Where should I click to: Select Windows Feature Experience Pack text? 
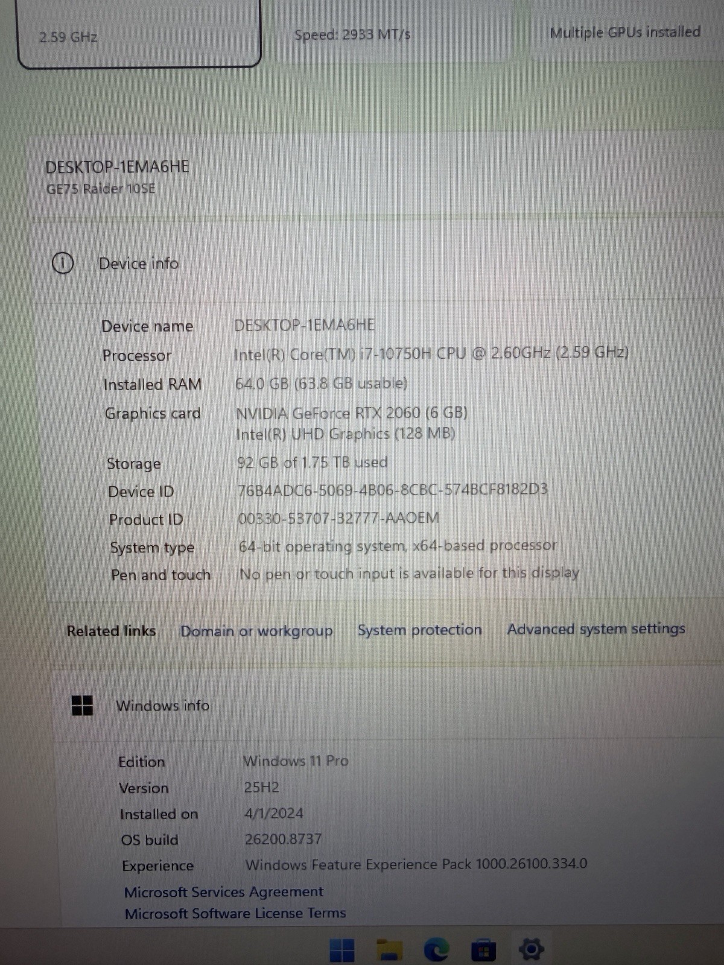(416, 864)
